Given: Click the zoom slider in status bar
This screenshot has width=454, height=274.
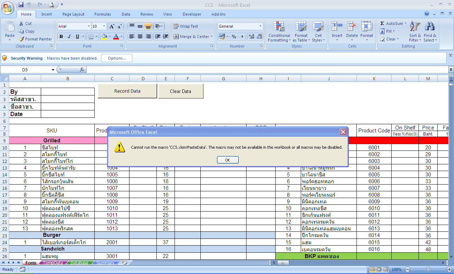Looking at the screenshot, I should coord(428,269).
